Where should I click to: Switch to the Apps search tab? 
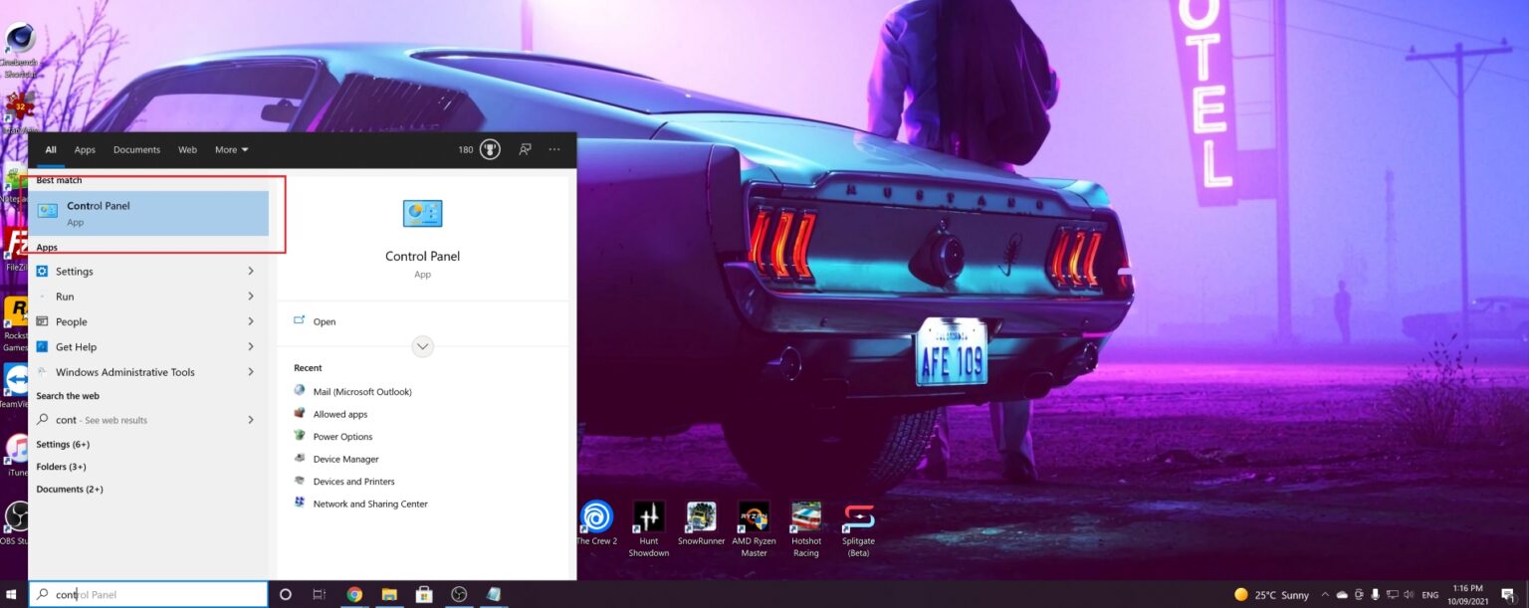pyautogui.click(x=85, y=149)
